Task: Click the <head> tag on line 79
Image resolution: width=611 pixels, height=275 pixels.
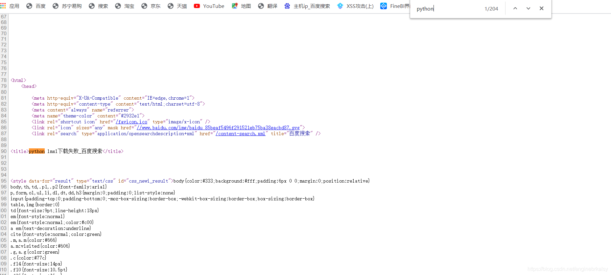Action: pos(29,86)
